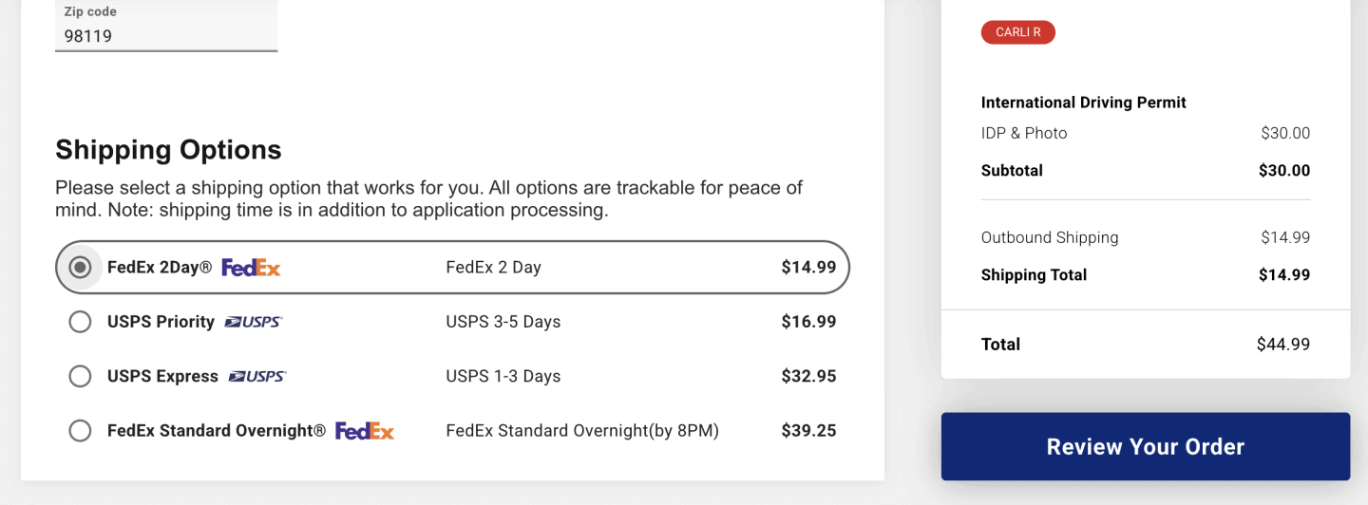Click the USPS 3-5 Days delivery text
1368x505 pixels.
pos(503,322)
